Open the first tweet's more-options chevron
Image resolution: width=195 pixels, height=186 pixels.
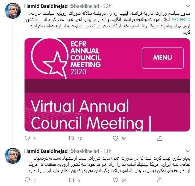pos(188,6)
